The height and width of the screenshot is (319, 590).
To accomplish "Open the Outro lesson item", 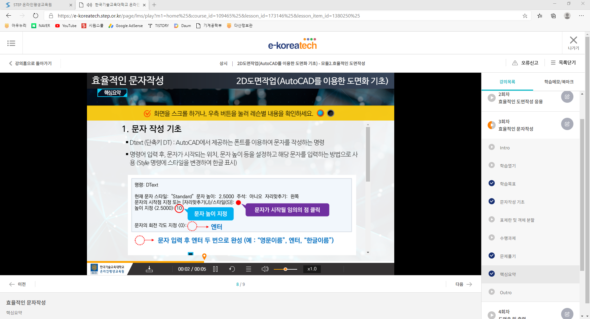I will point(505,293).
